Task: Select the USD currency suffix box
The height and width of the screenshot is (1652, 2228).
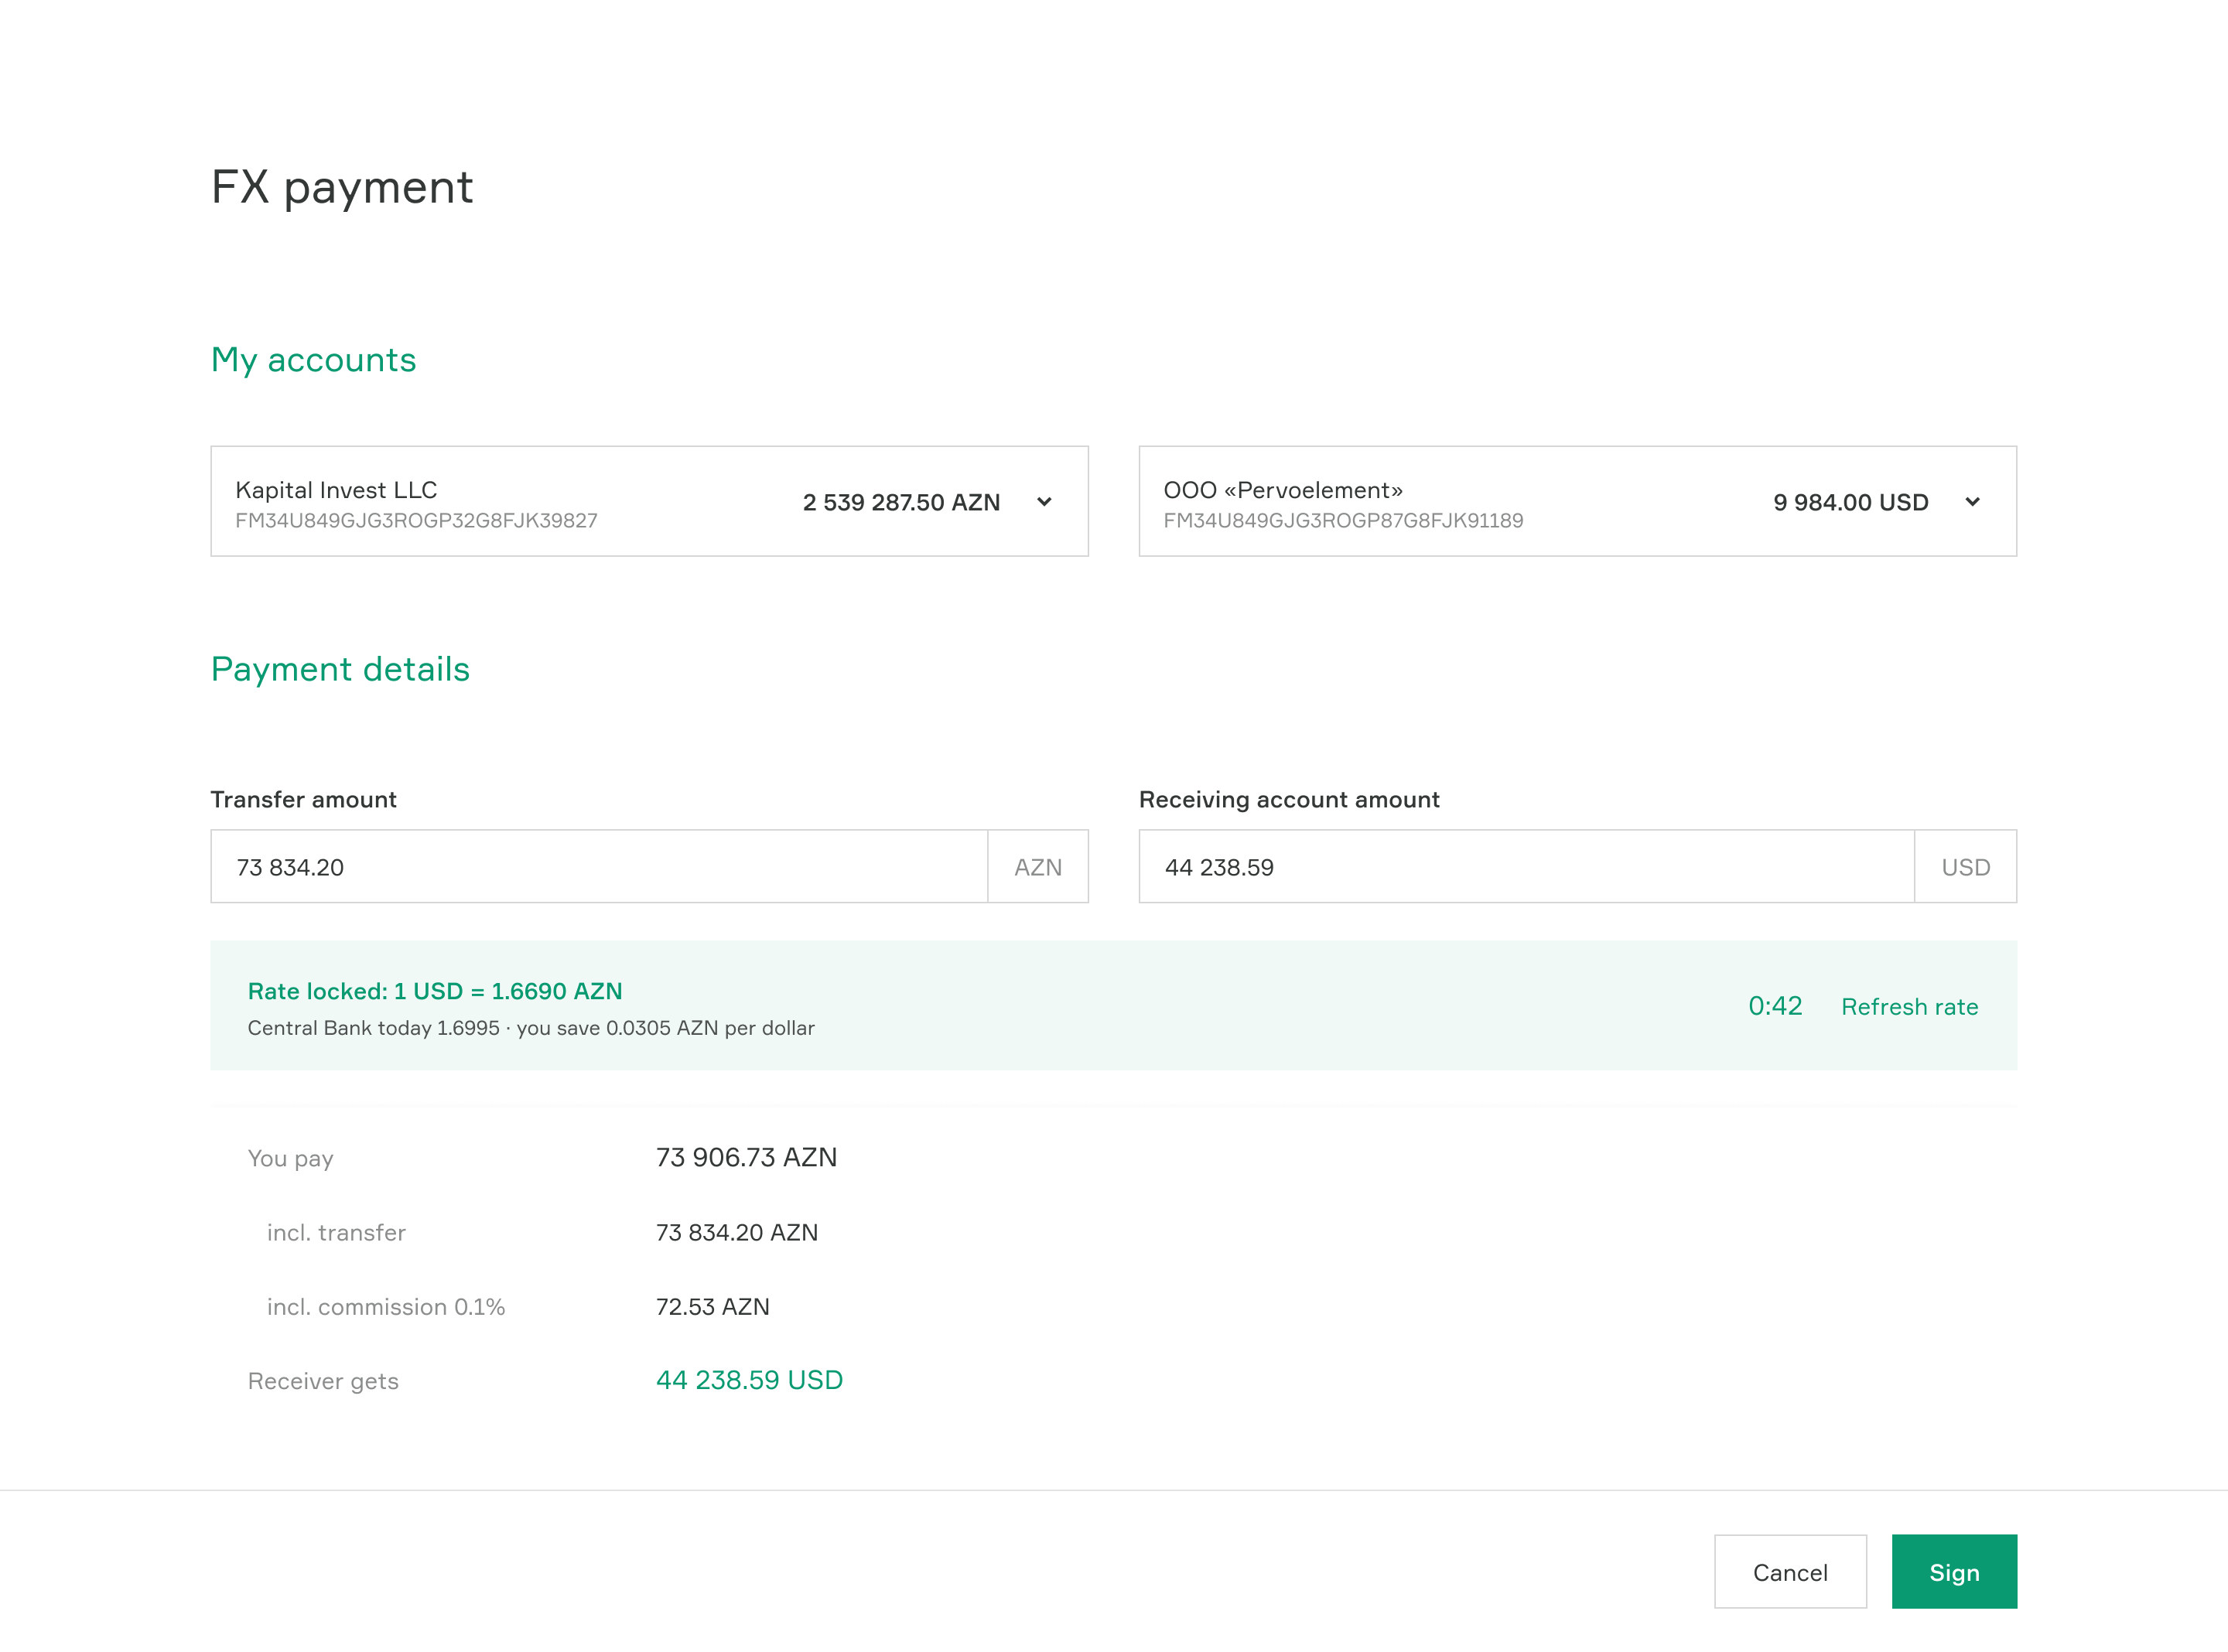Action: click(x=1966, y=866)
